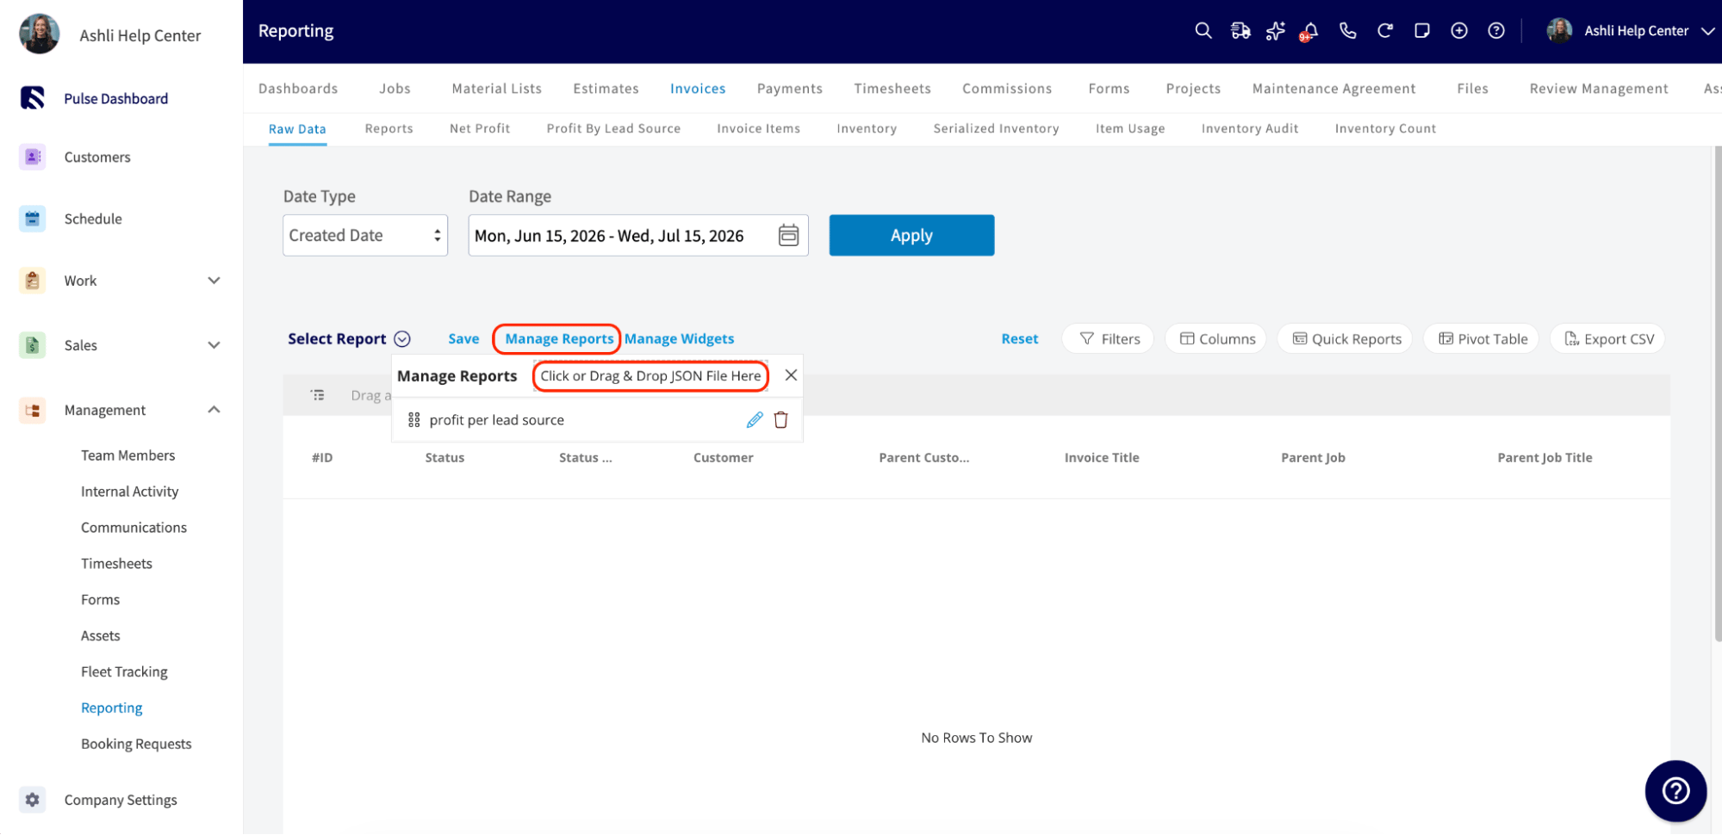Close the Manage Reports popup
Viewport: 1722px width, 835px height.
791,375
